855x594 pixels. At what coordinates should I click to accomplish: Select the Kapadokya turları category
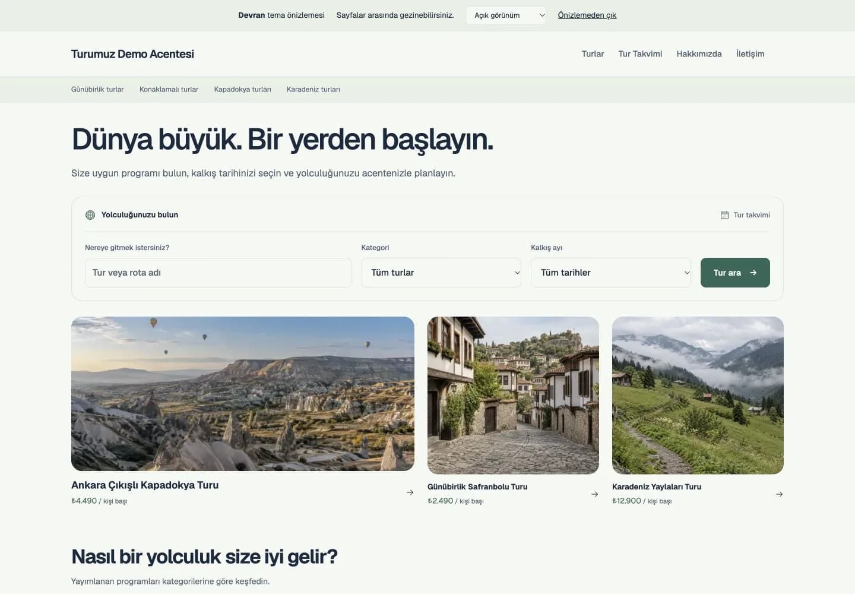click(242, 89)
